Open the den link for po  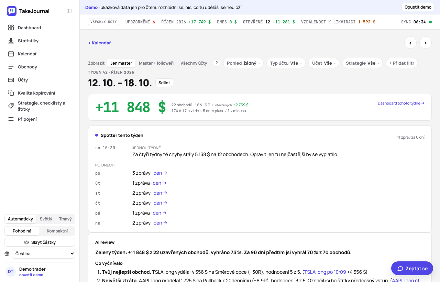point(161,173)
